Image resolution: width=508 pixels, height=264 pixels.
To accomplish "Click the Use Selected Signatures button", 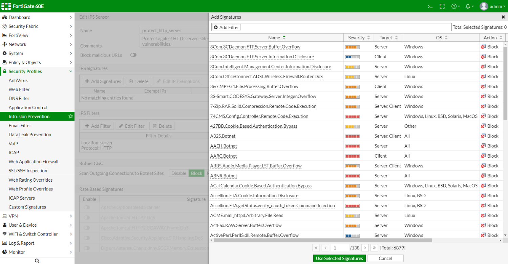I will (x=339, y=258).
